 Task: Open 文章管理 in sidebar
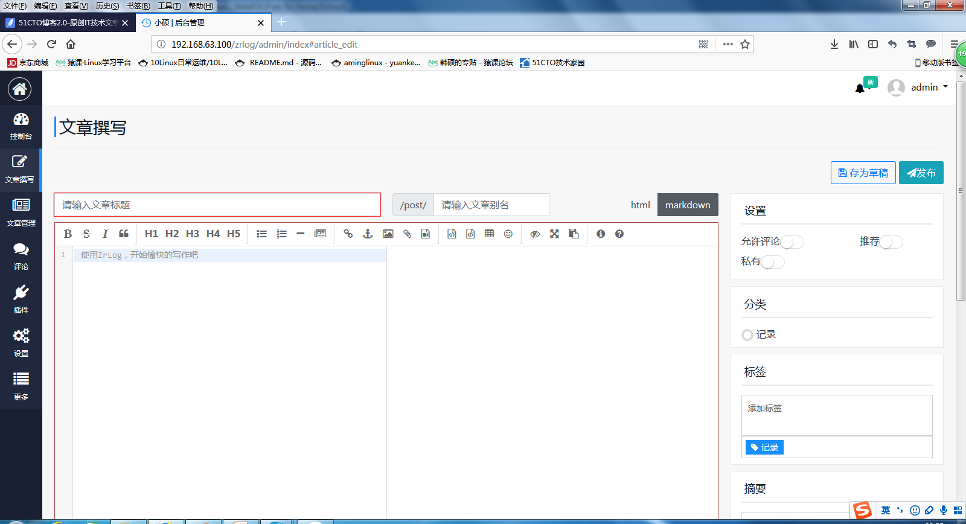point(21,214)
